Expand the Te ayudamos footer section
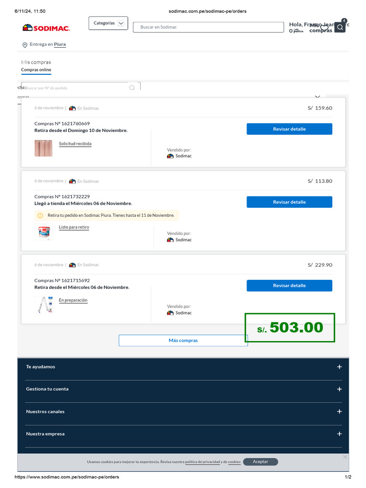This screenshot has width=366, height=488. [183, 367]
